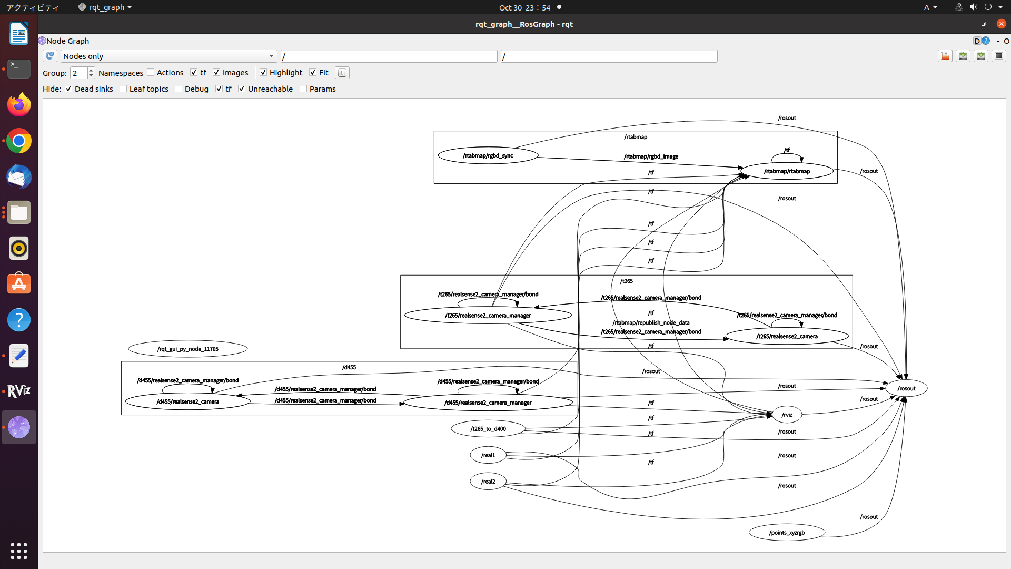
Task: Launch Google Chrome from the dock
Action: 19,141
